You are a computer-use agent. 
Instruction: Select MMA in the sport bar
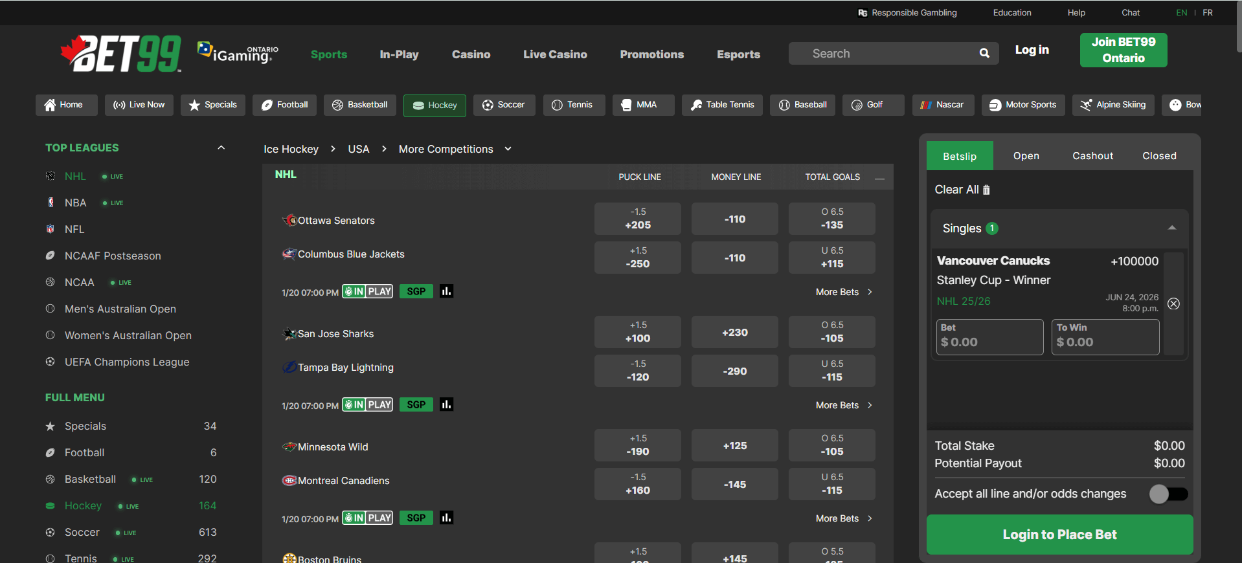click(x=644, y=105)
